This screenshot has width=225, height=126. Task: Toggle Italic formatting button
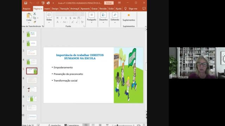tap(62, 18)
